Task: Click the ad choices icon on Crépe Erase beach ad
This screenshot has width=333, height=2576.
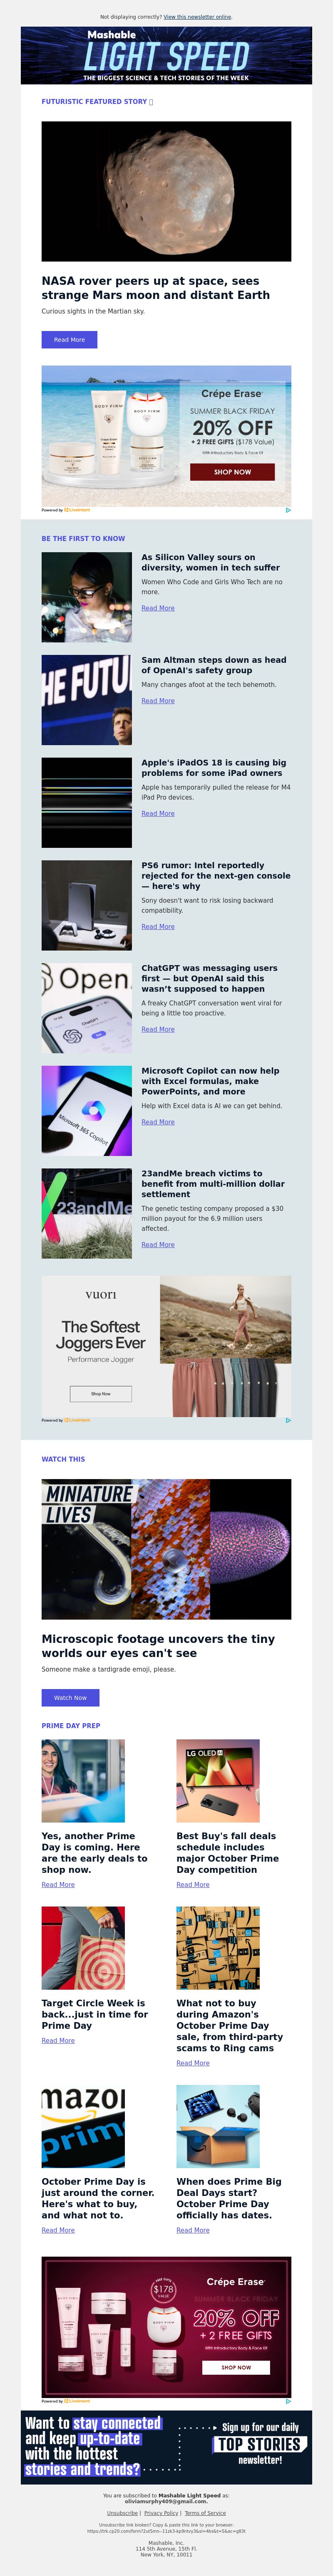Action: pos(288,510)
